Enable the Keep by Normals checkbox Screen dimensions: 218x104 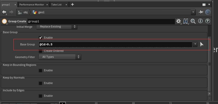pos(40,83)
